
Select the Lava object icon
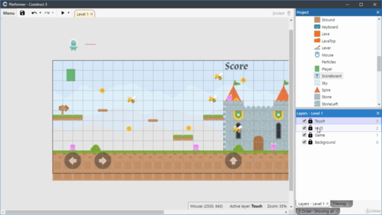317,34
